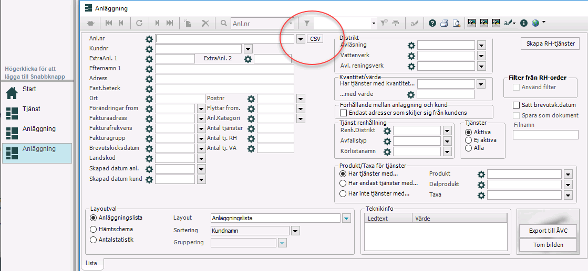Choose the Antalstatistik layout option
The width and height of the screenshot is (588, 271).
point(94,240)
